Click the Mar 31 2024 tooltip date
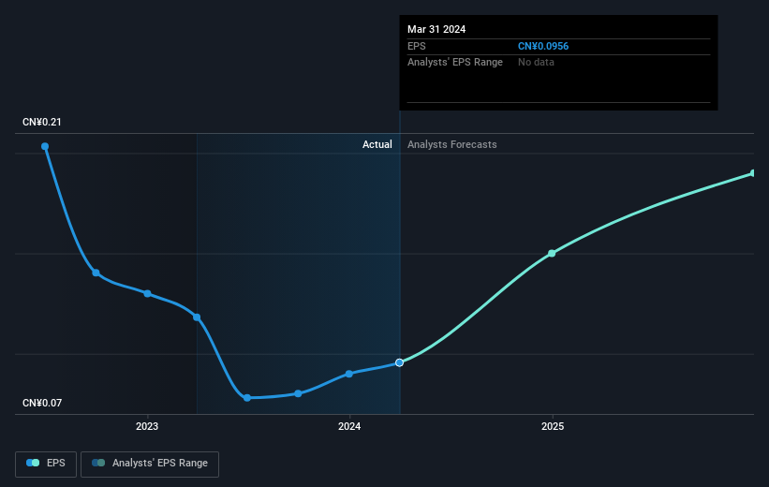Viewport: 769px width, 487px height. (x=436, y=29)
